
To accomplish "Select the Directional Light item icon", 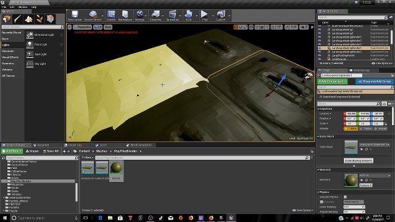I will tap(30, 35).
